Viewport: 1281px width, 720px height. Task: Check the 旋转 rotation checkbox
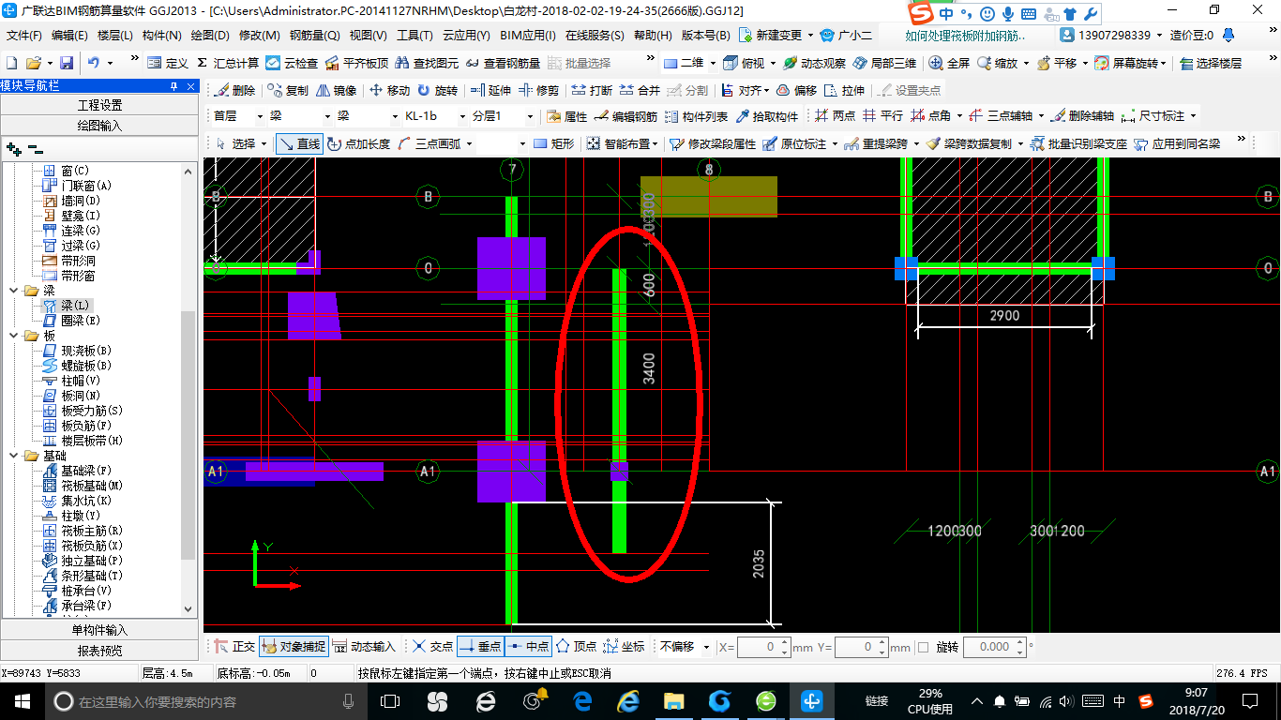coord(923,647)
